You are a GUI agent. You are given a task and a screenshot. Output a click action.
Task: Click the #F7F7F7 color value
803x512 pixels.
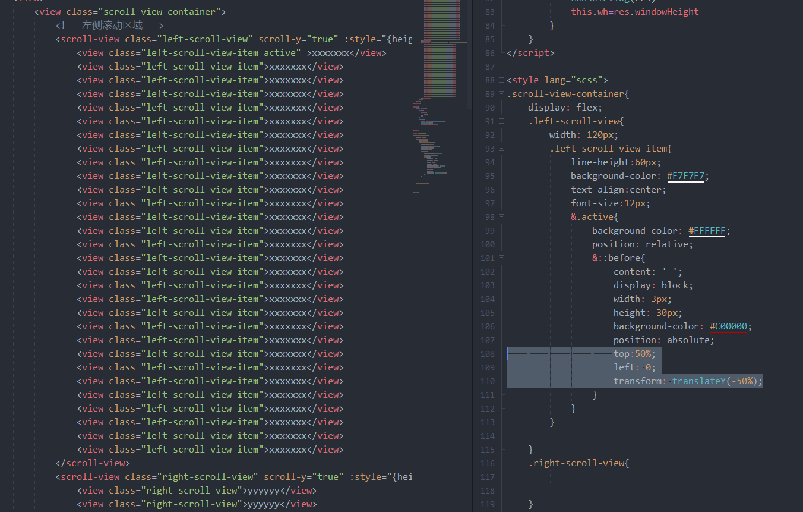coord(685,176)
